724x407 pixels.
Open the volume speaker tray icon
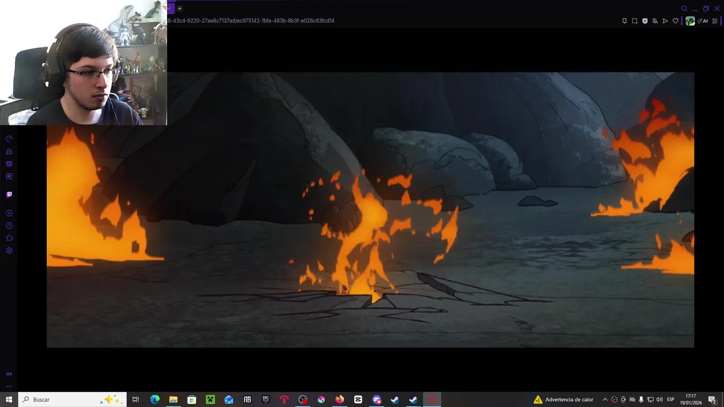(x=660, y=400)
